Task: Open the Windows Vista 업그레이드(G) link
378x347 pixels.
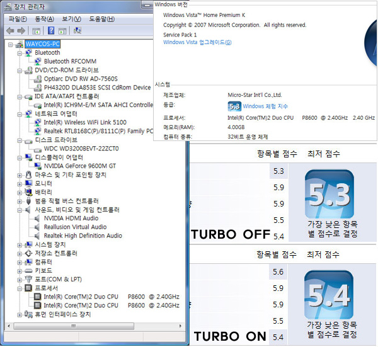Action: point(197,42)
